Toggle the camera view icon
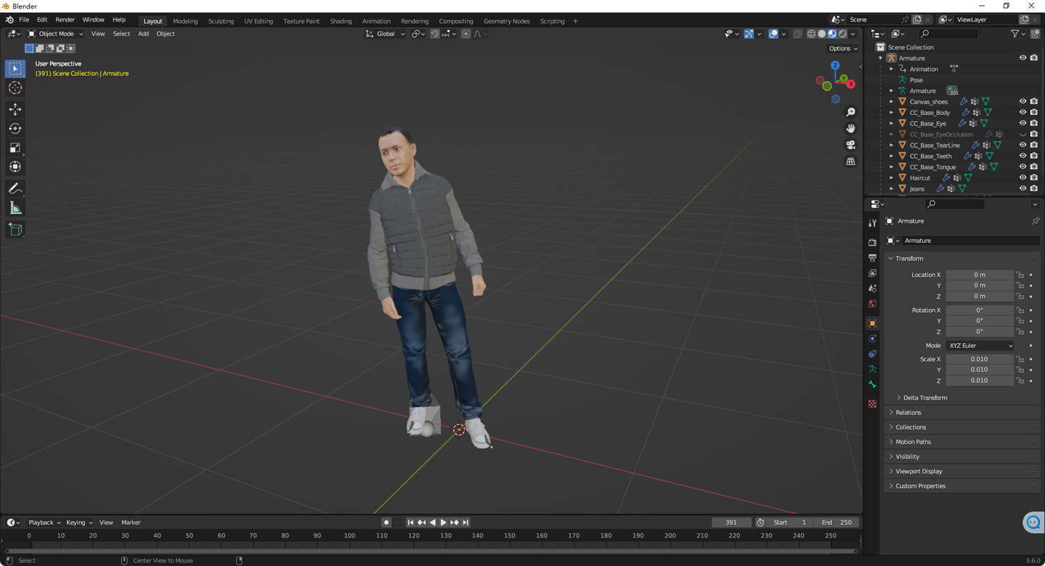The width and height of the screenshot is (1045, 566). click(x=851, y=145)
